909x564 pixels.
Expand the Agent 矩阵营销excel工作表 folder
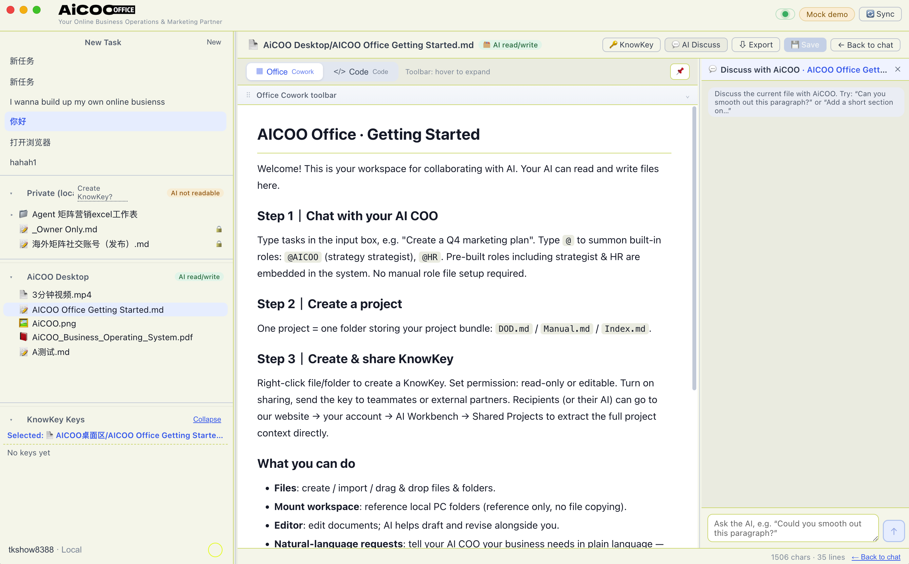11,215
